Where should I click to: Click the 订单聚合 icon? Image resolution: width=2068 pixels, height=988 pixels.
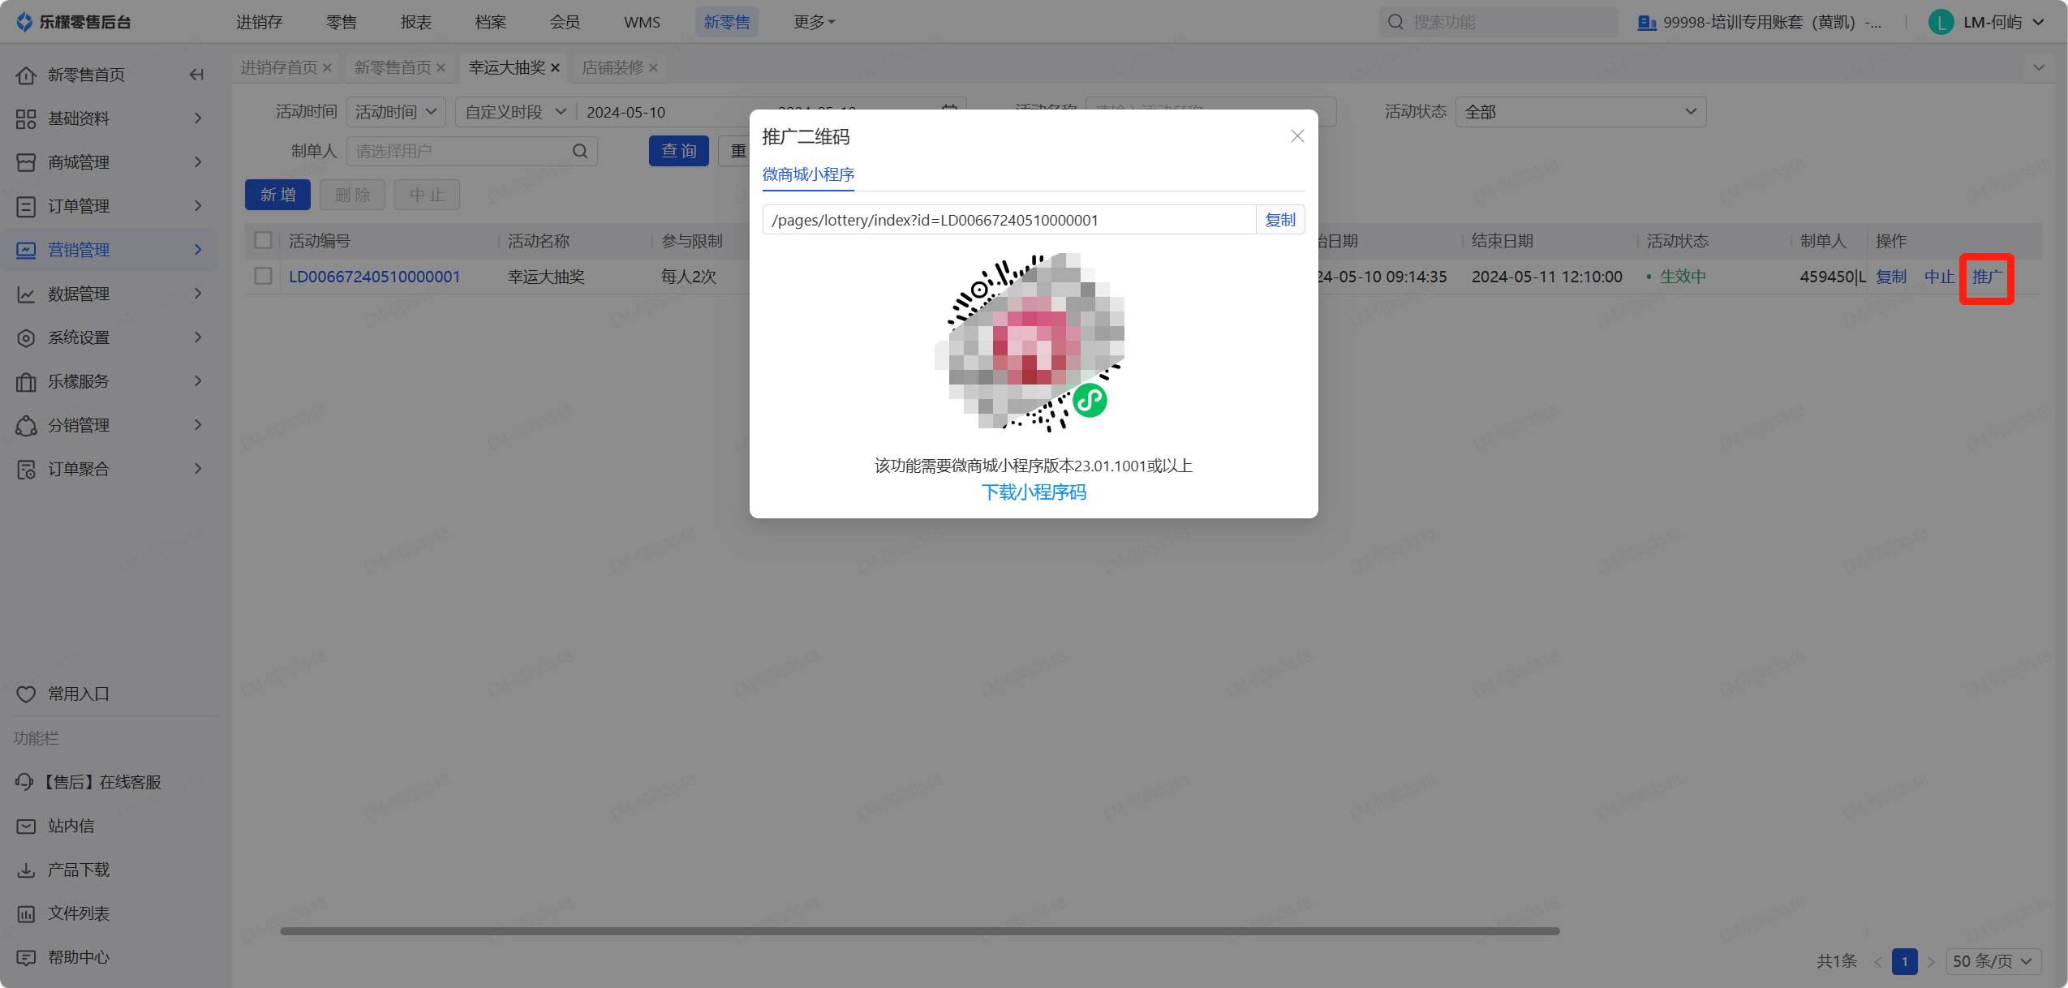point(26,469)
